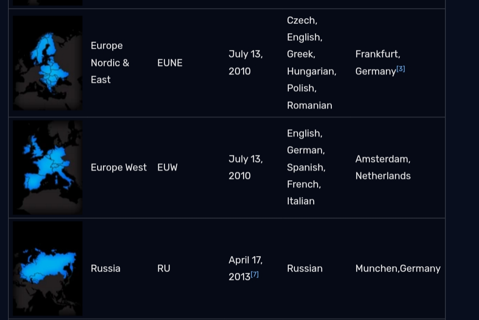This screenshot has width=479, height=320.
Task: Click the Europe West region name
Action: (118, 167)
